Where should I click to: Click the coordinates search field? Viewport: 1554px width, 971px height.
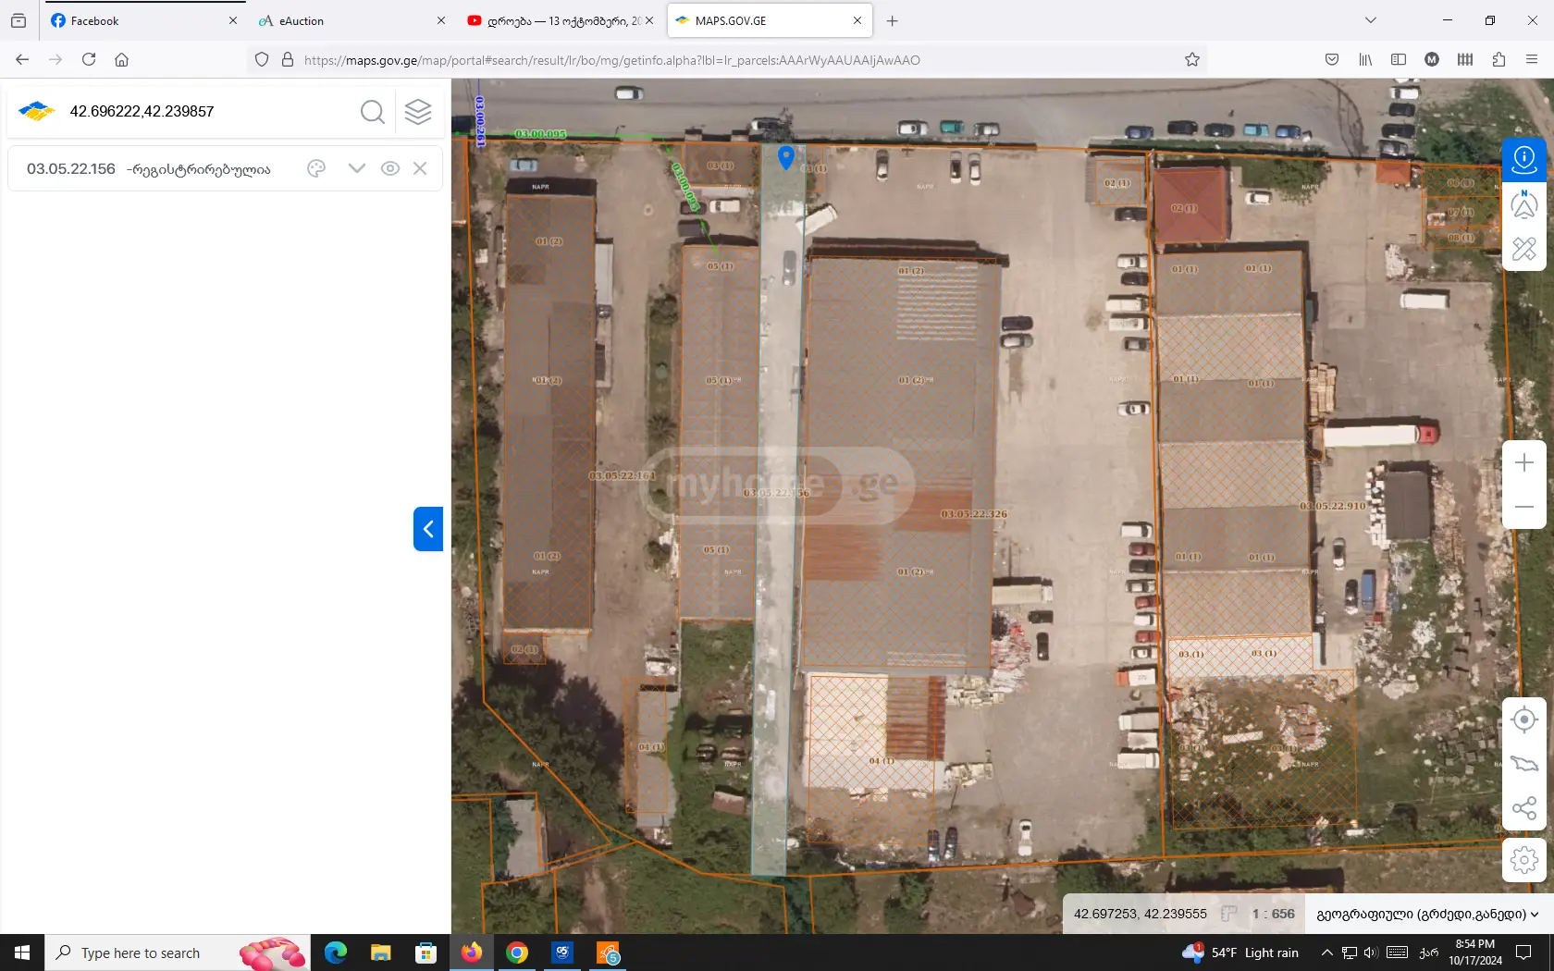coord(208,111)
